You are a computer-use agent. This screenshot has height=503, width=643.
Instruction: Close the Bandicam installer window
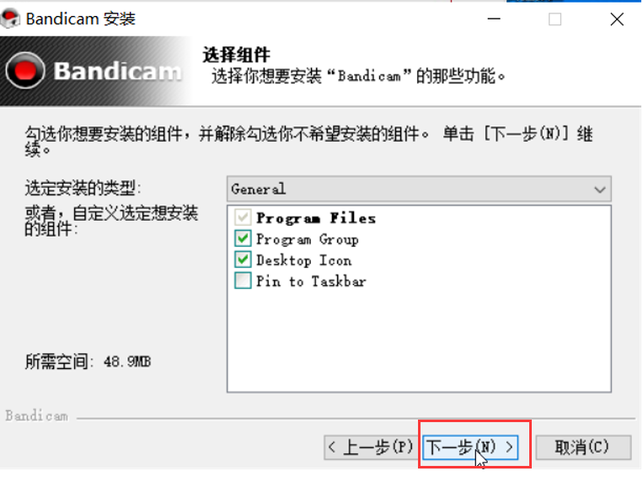tap(617, 19)
